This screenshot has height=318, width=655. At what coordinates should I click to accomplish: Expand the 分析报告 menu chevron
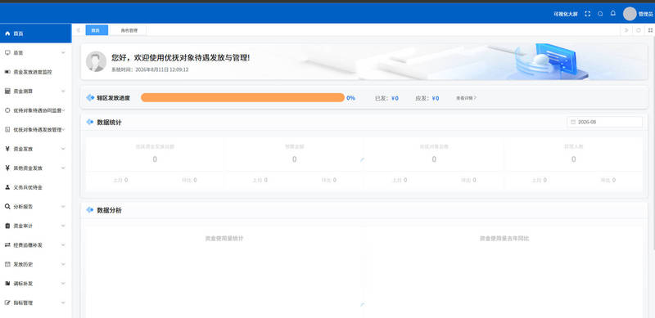tap(63, 207)
